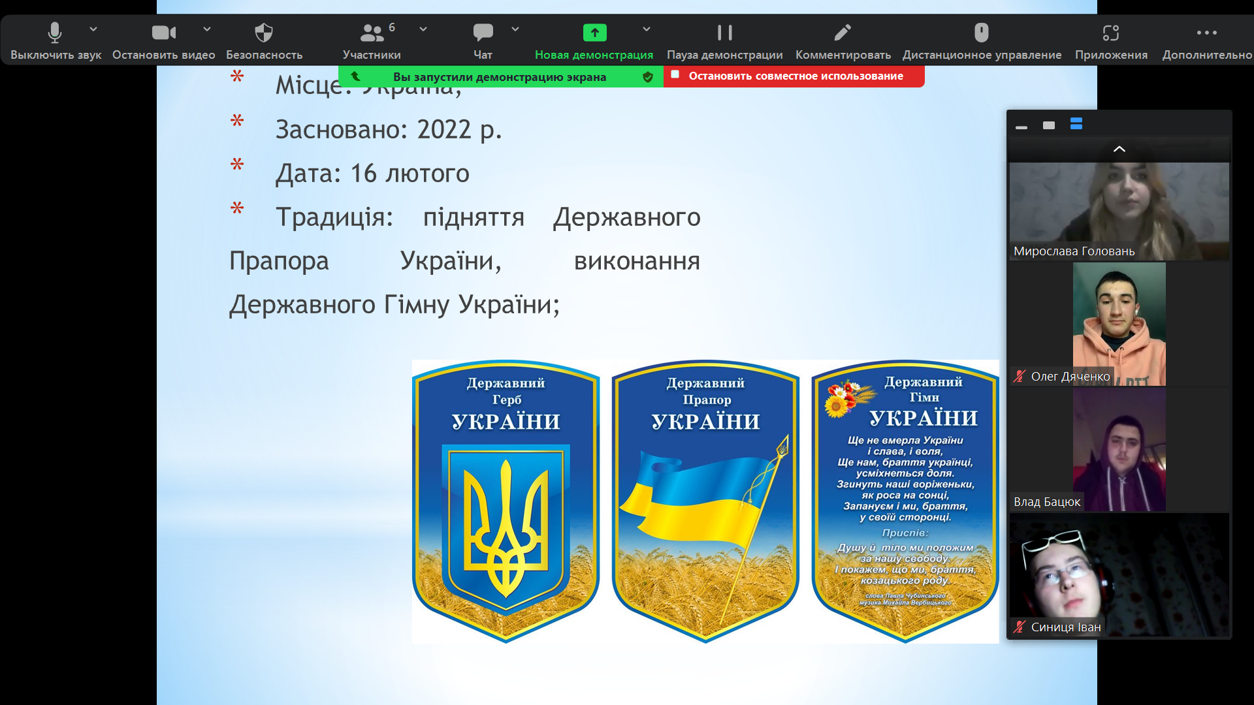Open Дистанционное управление mouse icon
1254x705 pixels.
(981, 33)
